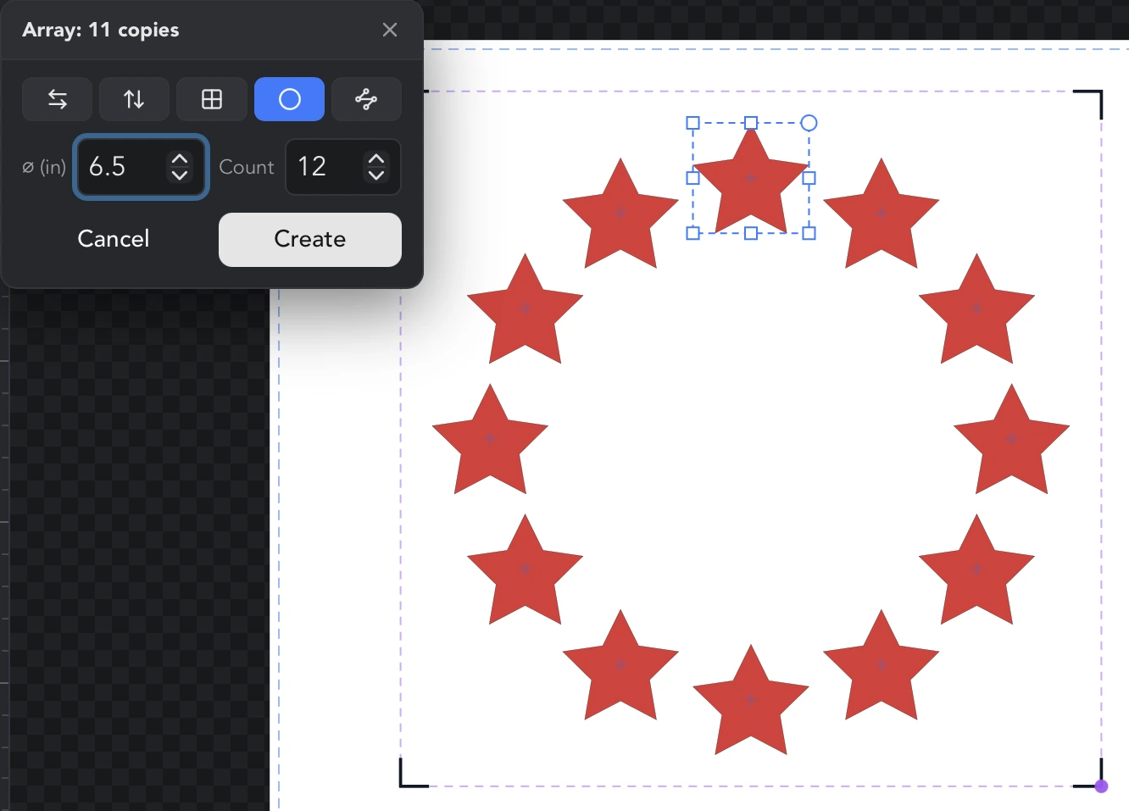Image resolution: width=1129 pixels, height=811 pixels.
Task: Click the Create button
Action: (310, 239)
